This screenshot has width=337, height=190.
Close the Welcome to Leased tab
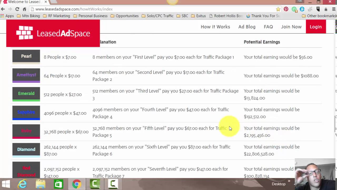click(x=46, y=2)
